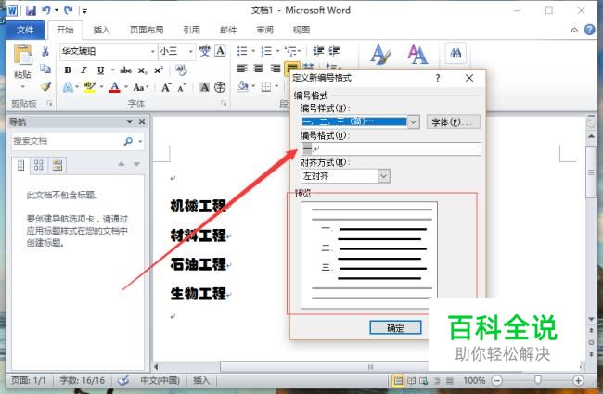Close the navigation pane with X
The image size is (603, 394).
pos(142,121)
